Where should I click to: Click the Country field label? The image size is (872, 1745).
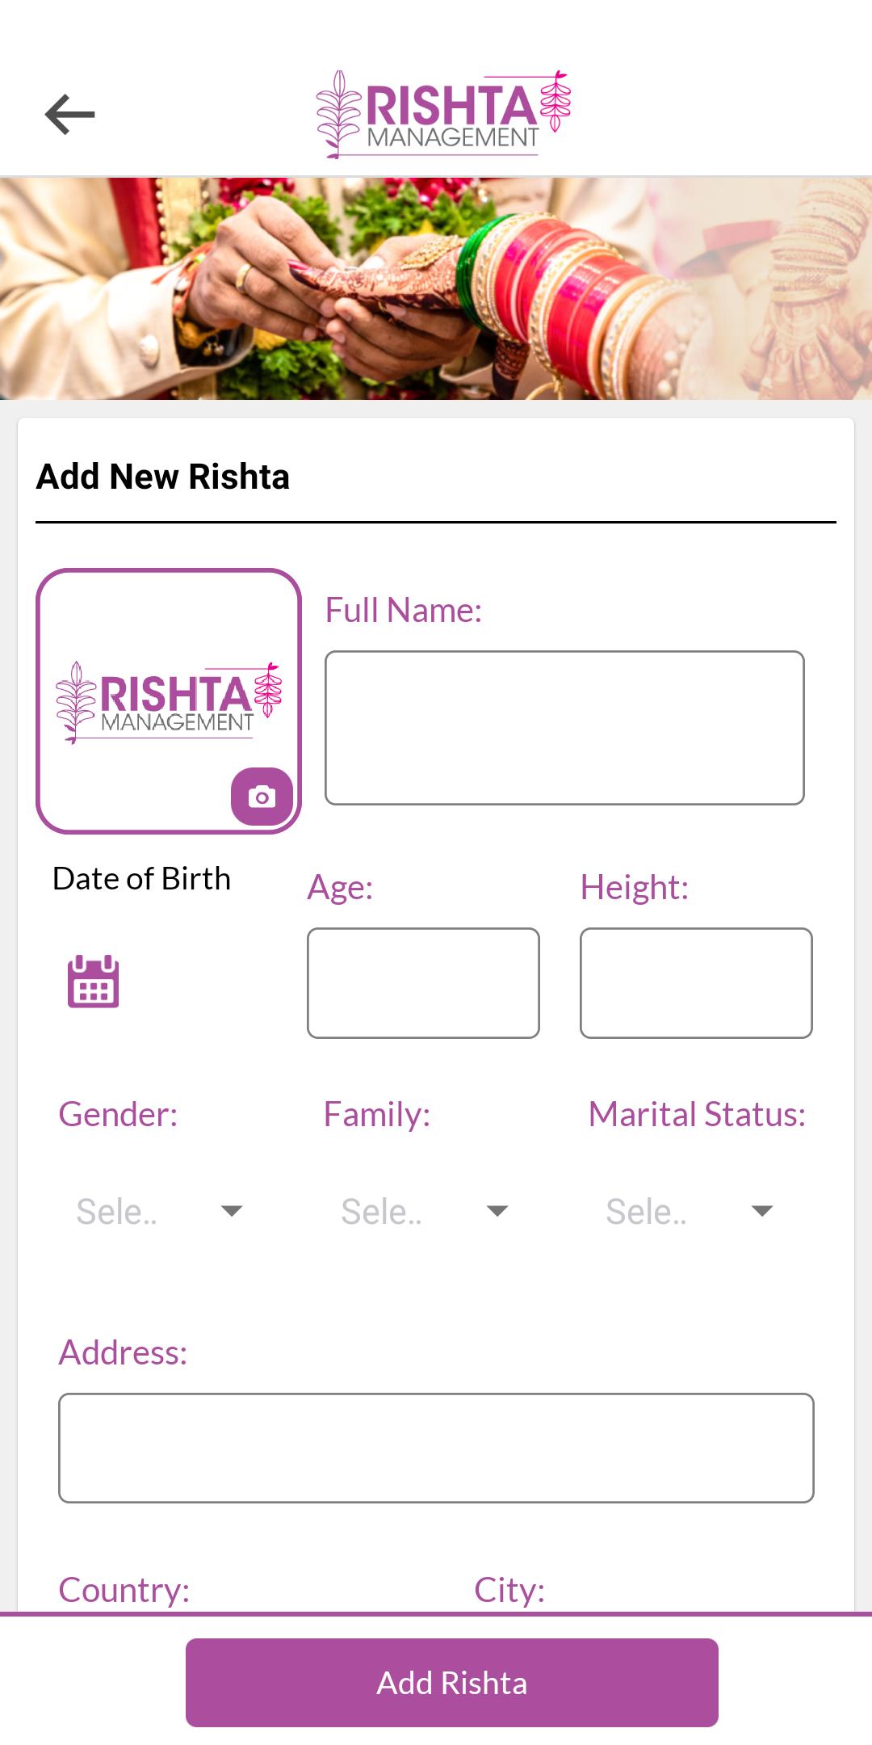[124, 1589]
